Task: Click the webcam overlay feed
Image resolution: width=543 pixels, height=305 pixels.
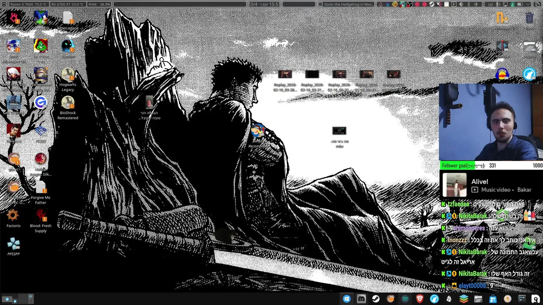Action: (491, 122)
